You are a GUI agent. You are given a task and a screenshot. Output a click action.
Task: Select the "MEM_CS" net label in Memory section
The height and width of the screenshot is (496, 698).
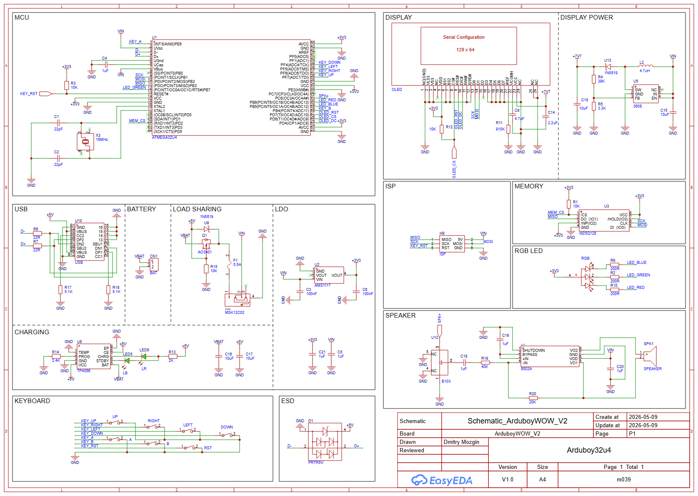(556, 213)
